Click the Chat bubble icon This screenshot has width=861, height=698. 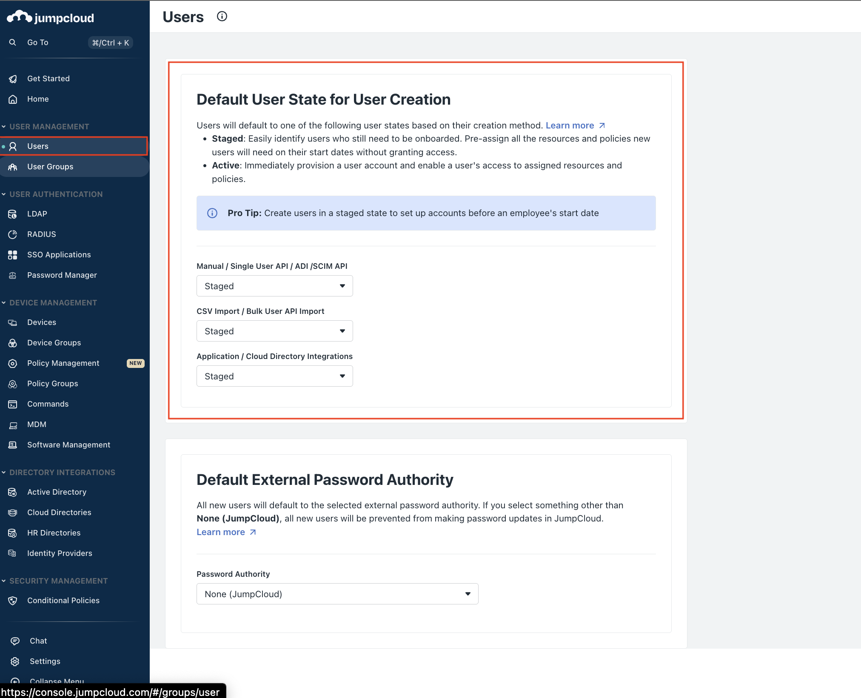pyautogui.click(x=15, y=641)
